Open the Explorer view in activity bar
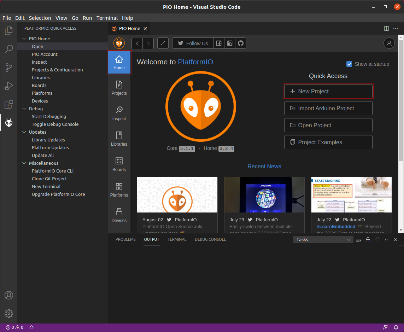This screenshot has height=332, width=404. (x=9, y=31)
